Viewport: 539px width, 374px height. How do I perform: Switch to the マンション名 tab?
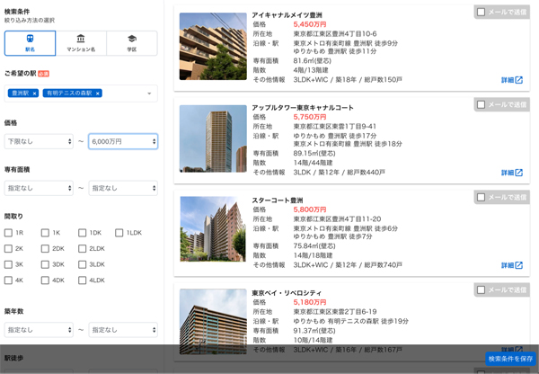[x=81, y=43]
